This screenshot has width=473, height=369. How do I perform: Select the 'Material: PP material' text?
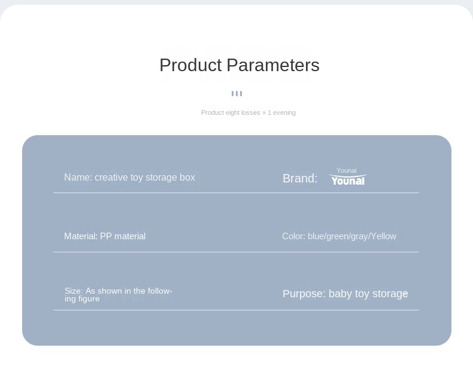(105, 236)
